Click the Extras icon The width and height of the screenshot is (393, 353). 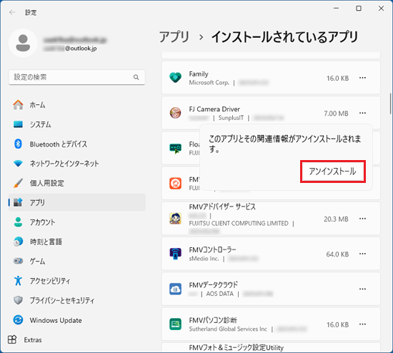coord(12,339)
